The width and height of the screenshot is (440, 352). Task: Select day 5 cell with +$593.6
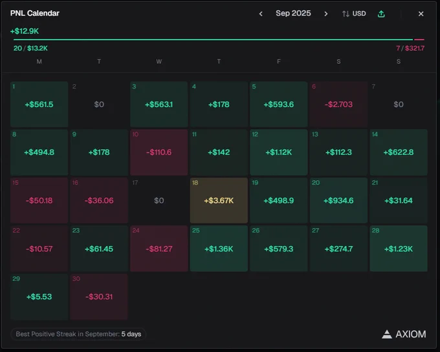279,104
